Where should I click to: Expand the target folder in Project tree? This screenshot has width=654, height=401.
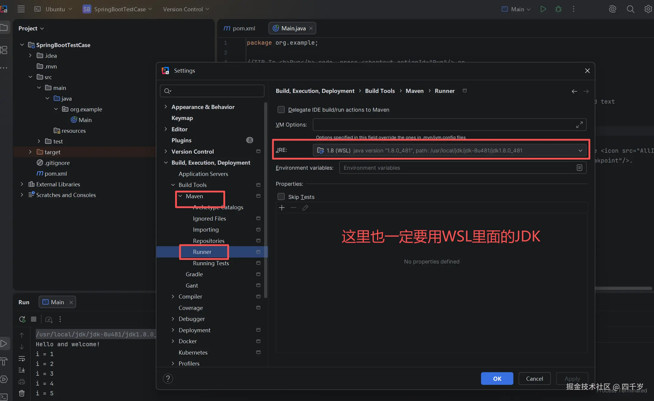30,152
